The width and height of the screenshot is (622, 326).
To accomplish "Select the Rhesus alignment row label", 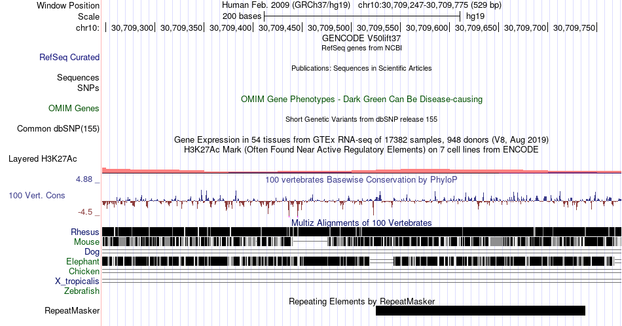I will (85, 232).
